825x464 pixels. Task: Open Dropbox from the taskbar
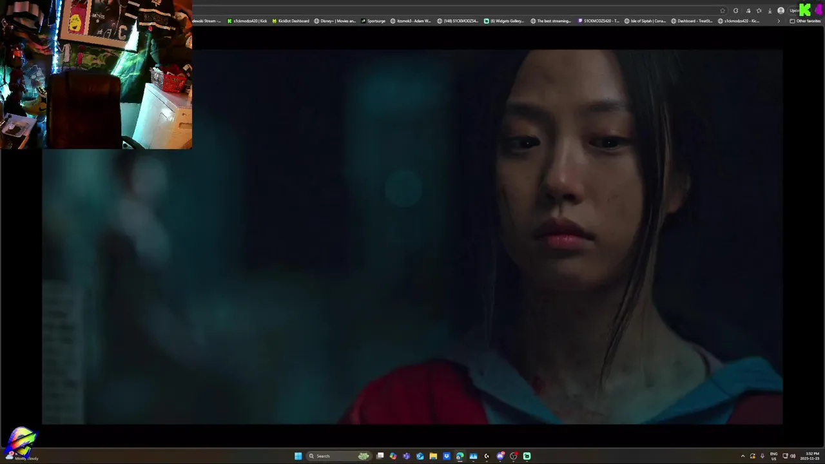[447, 456]
